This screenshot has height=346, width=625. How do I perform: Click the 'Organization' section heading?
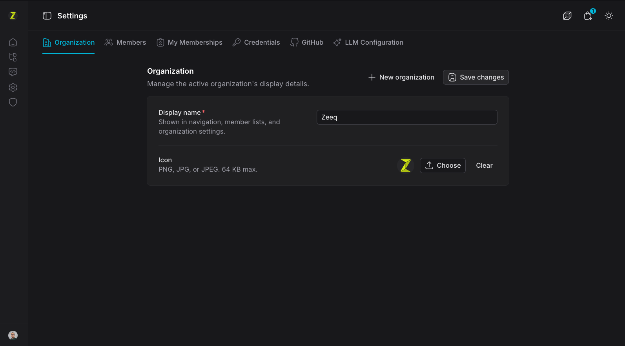pyautogui.click(x=170, y=71)
